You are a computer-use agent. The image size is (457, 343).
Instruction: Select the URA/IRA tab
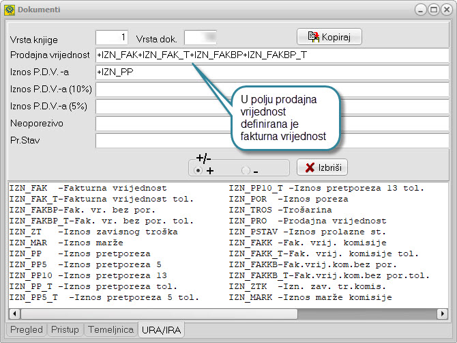coord(161,330)
